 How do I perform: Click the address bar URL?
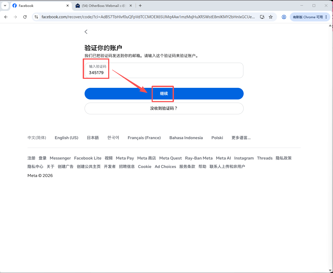[148, 17]
